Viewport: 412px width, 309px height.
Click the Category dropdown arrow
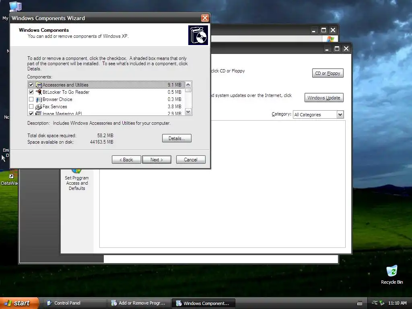click(x=340, y=115)
